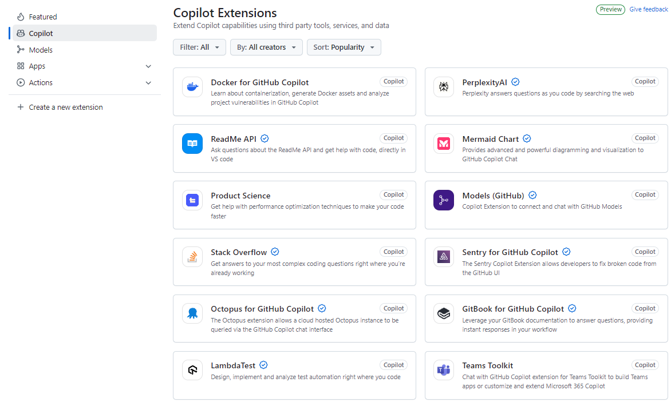
Task: Open the Teams Toolkit logo icon
Action: point(444,370)
